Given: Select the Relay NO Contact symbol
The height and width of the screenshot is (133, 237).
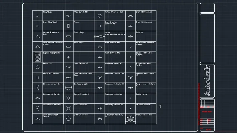Looking at the screenshot, I should pos(38,77).
